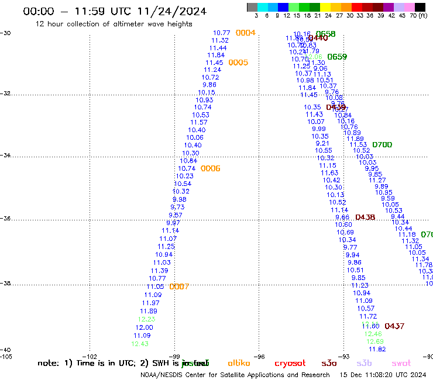
Task: Click the 10.93 wave height value
Action: pyautogui.click(x=204, y=100)
